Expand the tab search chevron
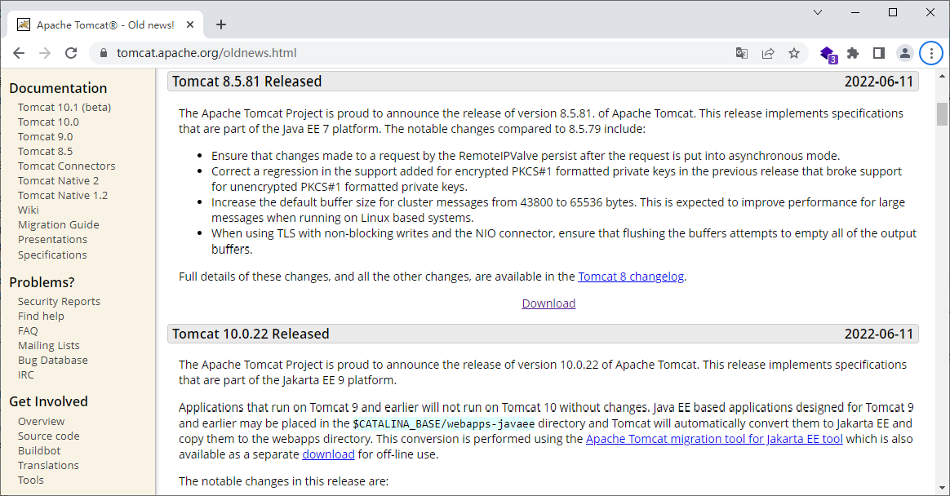 [817, 12]
